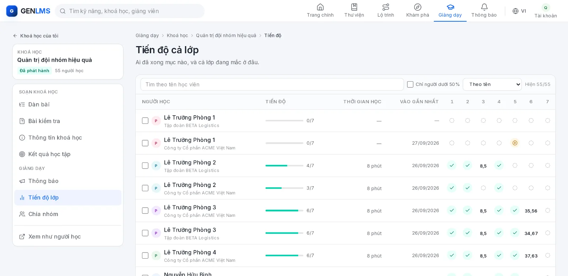Viewport: 568px width, 276px height.
Task: Select Lê Trưởng Phòng 4 checkbox
Action: click(x=145, y=255)
